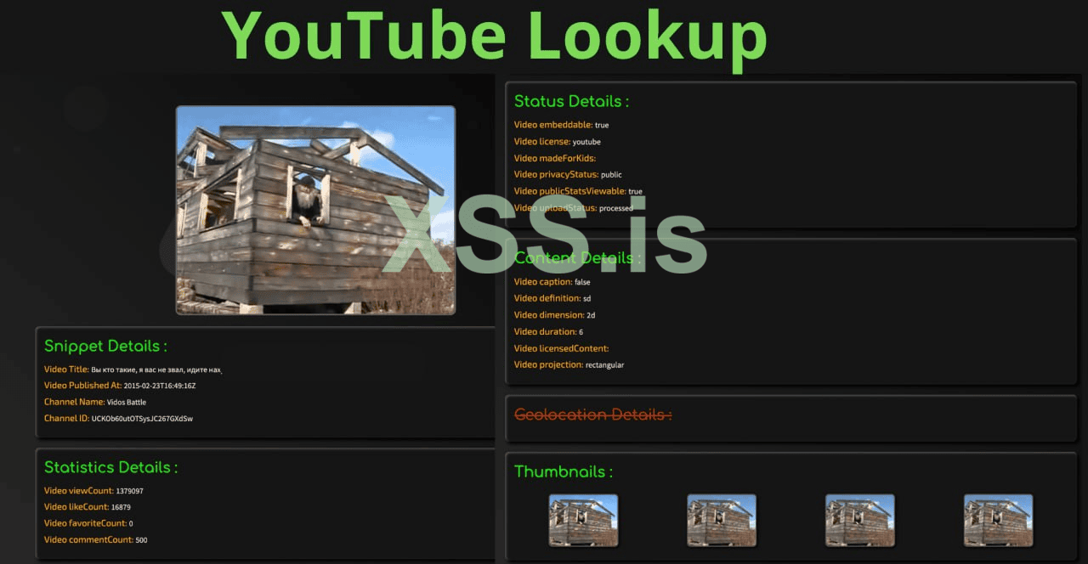The image size is (1088, 564).
Task: Select the Video Title text in Russian
Action: [157, 369]
